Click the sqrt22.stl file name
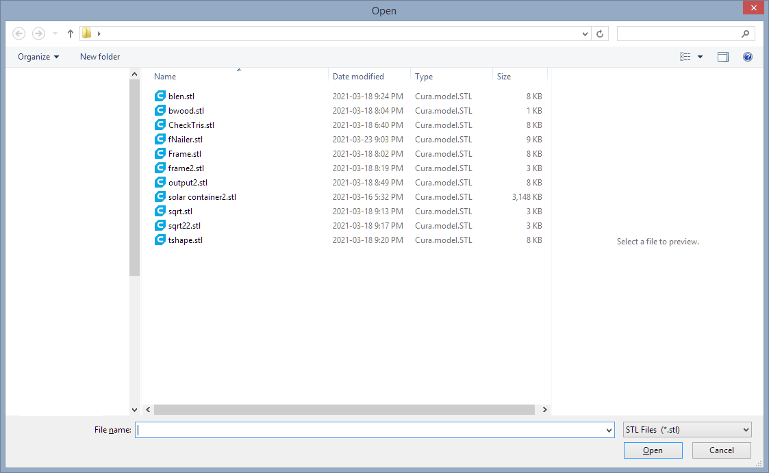769x473 pixels. pos(184,226)
